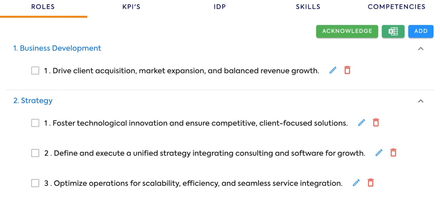Collapse the Business Development section chevron
The height and width of the screenshot is (205, 440).
pos(421,48)
